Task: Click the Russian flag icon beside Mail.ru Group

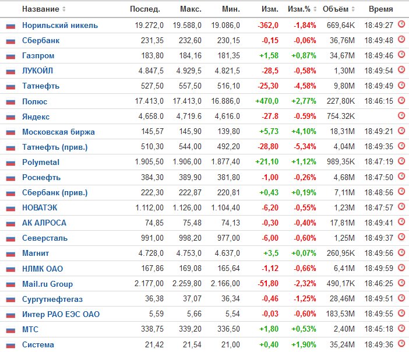Action: pos(10,284)
